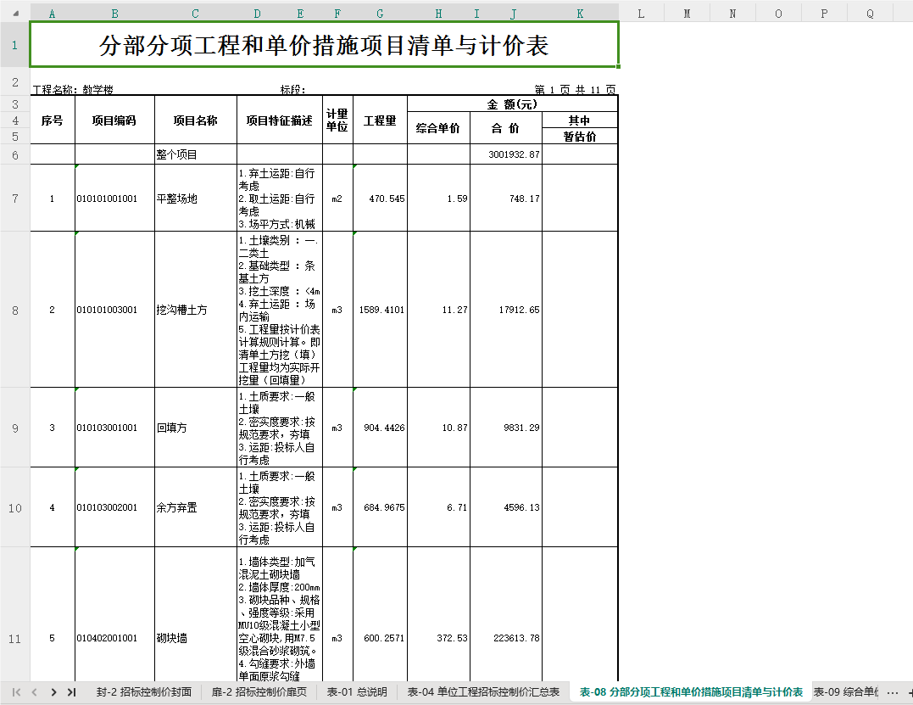The image size is (913, 705).
Task: Select column A header
Action: point(53,14)
